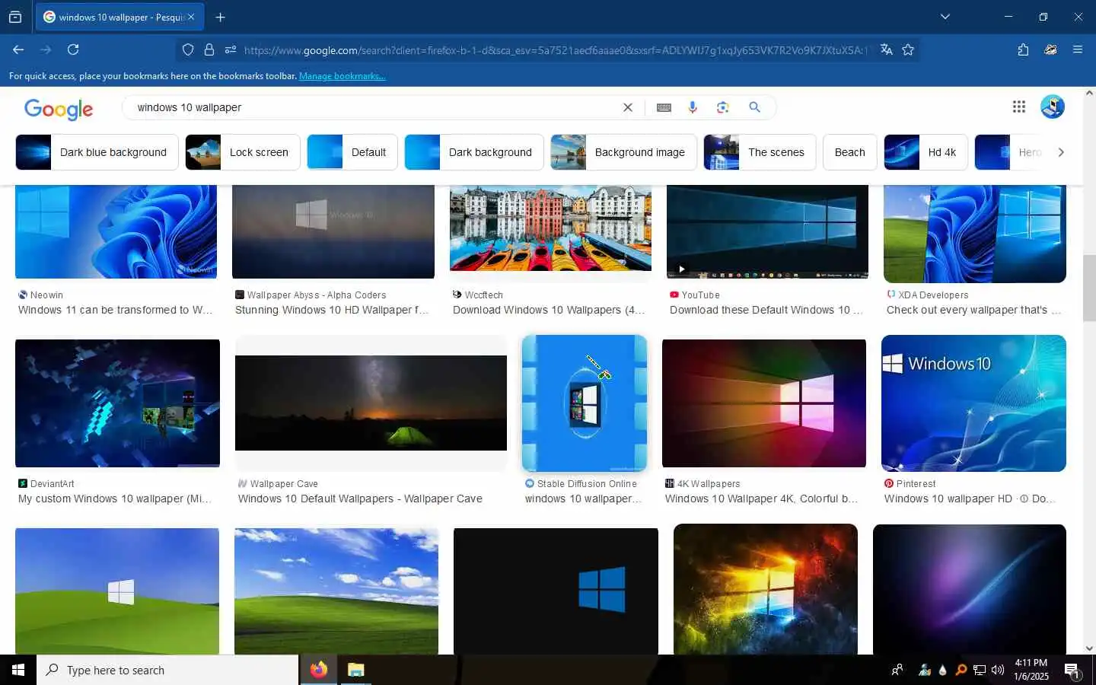Click the page vertical scrollbar thumb
1096x685 pixels.
coord(1089,288)
